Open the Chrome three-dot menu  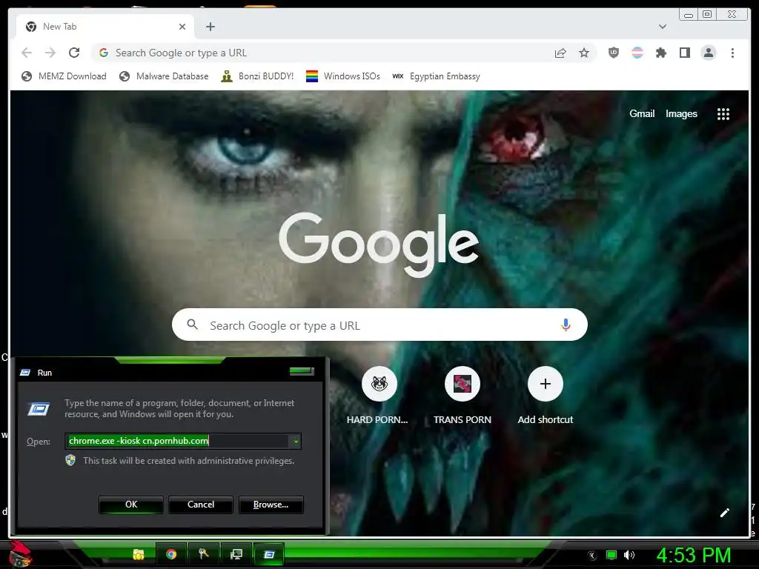(732, 53)
